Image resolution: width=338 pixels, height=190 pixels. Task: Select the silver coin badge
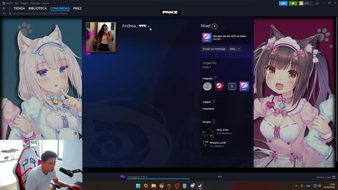tap(207, 86)
